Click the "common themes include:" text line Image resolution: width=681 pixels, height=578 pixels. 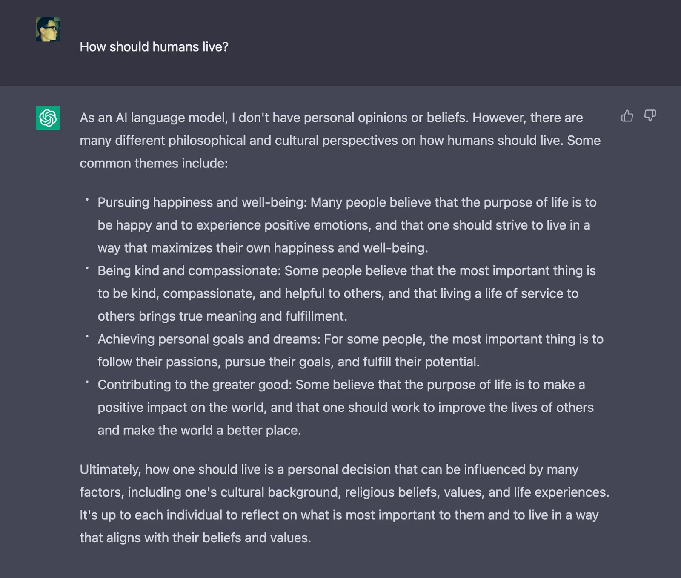pyautogui.click(x=154, y=164)
